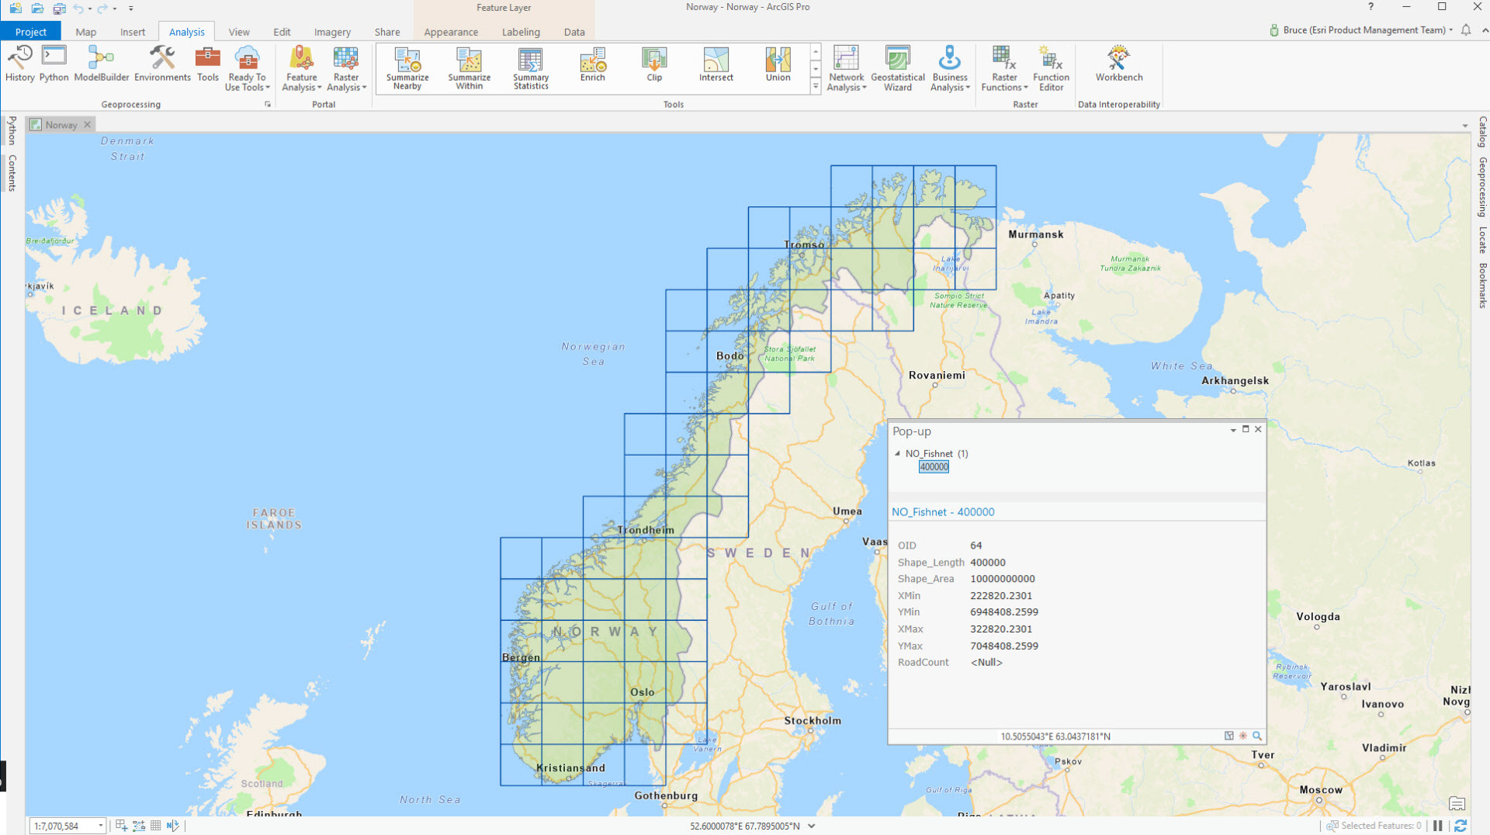
Task: Switch to the Data tab
Action: click(574, 32)
